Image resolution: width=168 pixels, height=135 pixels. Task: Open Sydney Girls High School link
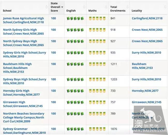click(25, 55)
